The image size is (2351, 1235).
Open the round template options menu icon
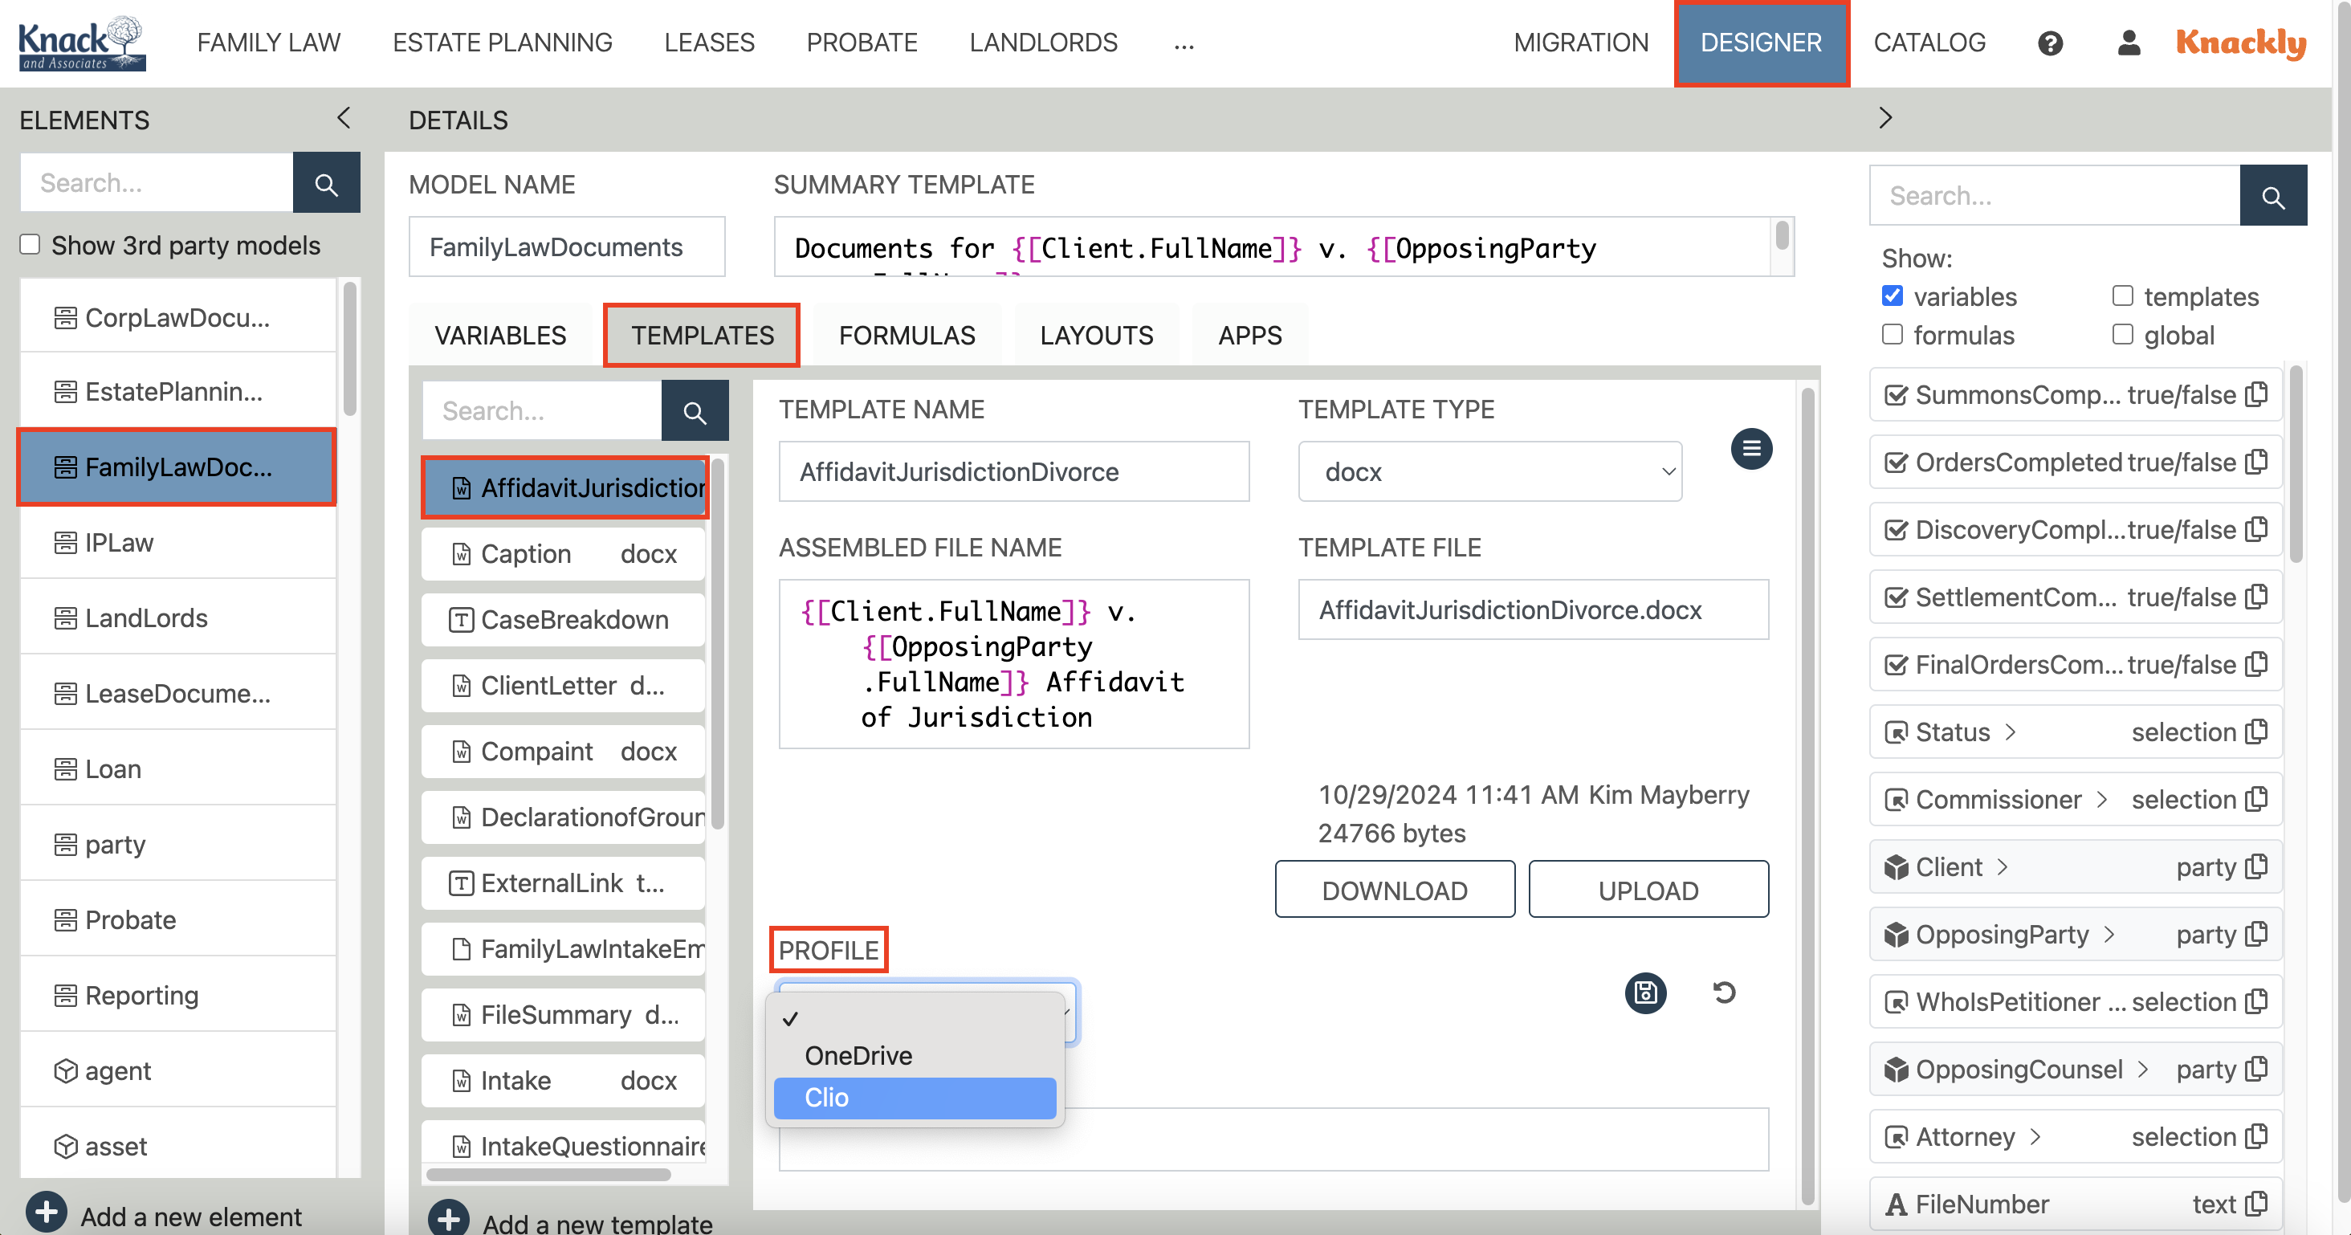(x=1751, y=449)
